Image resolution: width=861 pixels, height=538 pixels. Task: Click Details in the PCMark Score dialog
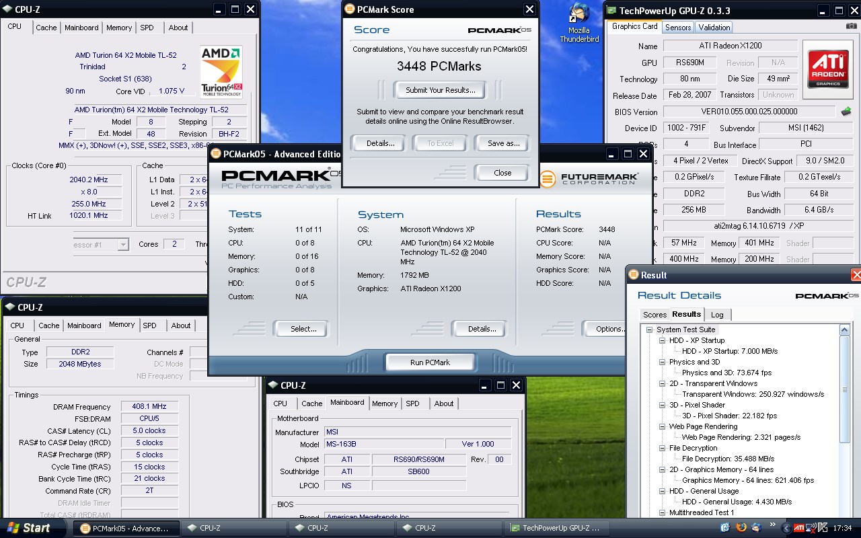pyautogui.click(x=380, y=143)
